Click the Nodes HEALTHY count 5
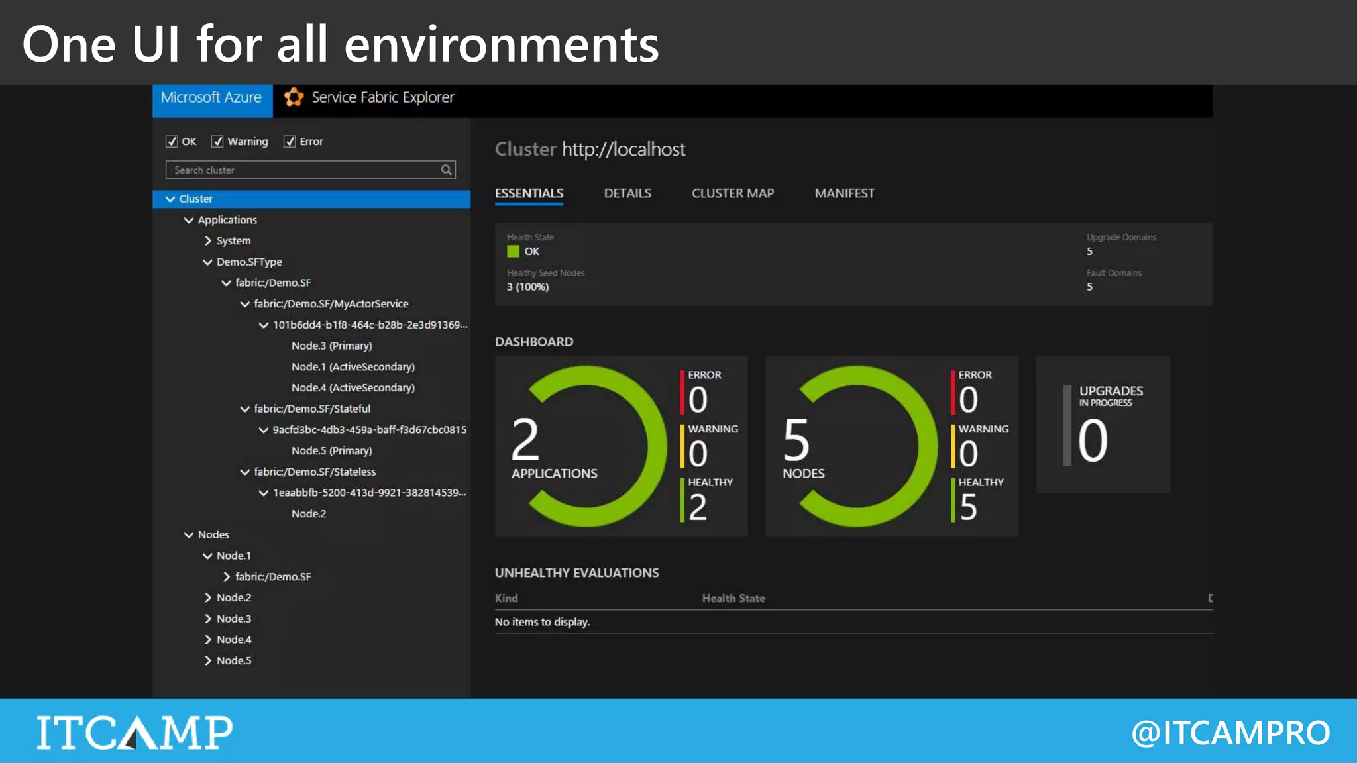This screenshot has width=1357, height=763. tap(968, 508)
